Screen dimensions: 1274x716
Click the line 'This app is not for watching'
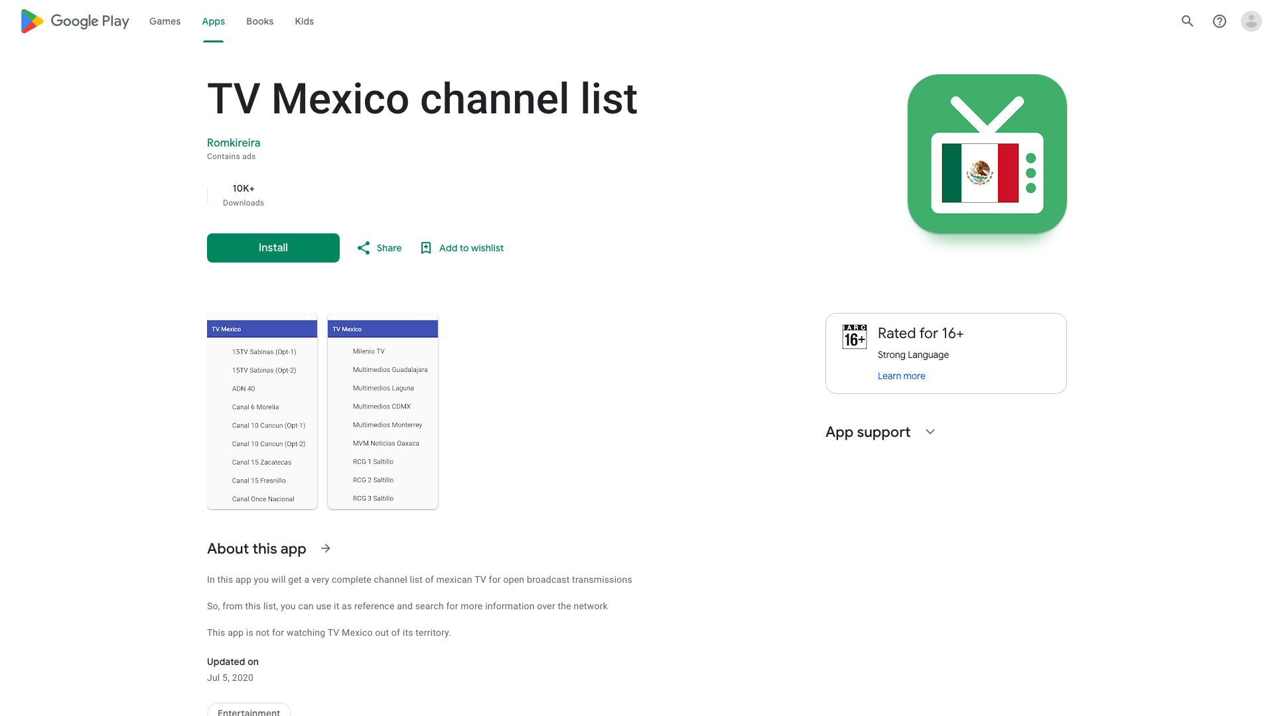point(329,632)
